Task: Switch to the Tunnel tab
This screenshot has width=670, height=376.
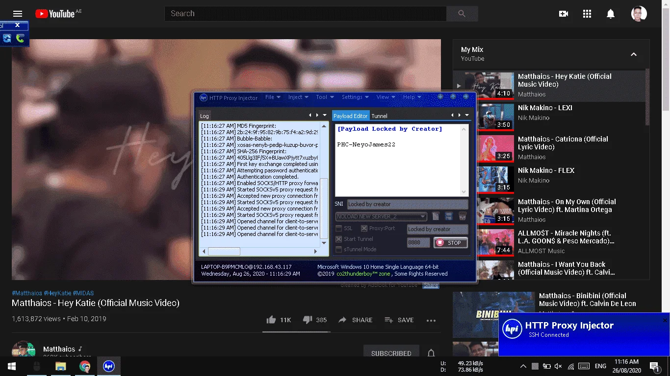Action: click(x=379, y=116)
